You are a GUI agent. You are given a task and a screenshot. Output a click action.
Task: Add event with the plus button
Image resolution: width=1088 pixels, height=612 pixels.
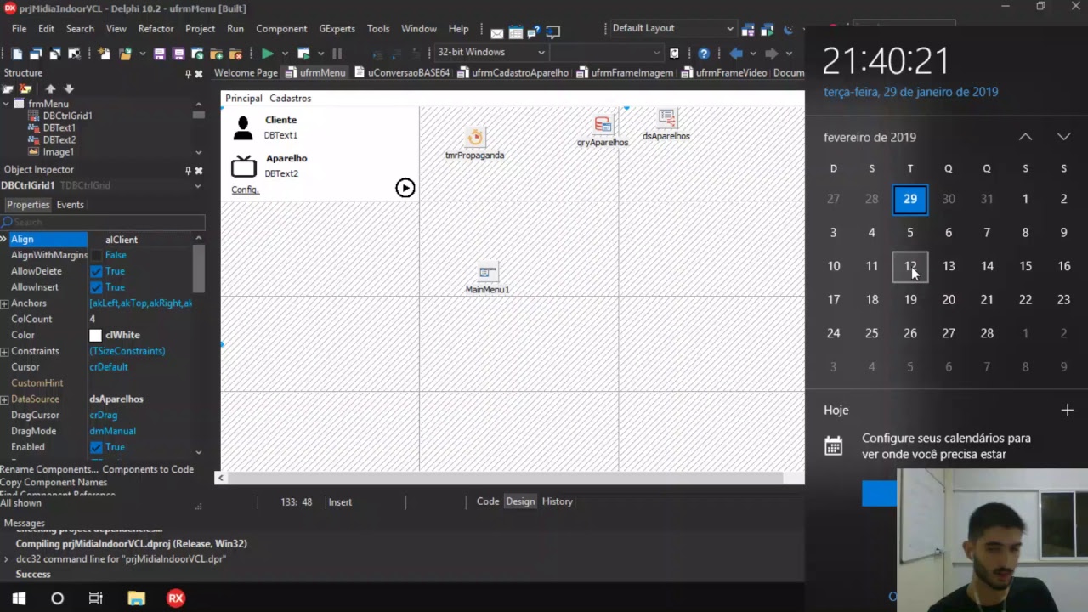click(1067, 410)
